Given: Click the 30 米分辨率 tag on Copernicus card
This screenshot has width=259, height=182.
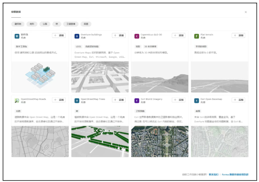Looking at the screenshot, I should click(150, 47).
